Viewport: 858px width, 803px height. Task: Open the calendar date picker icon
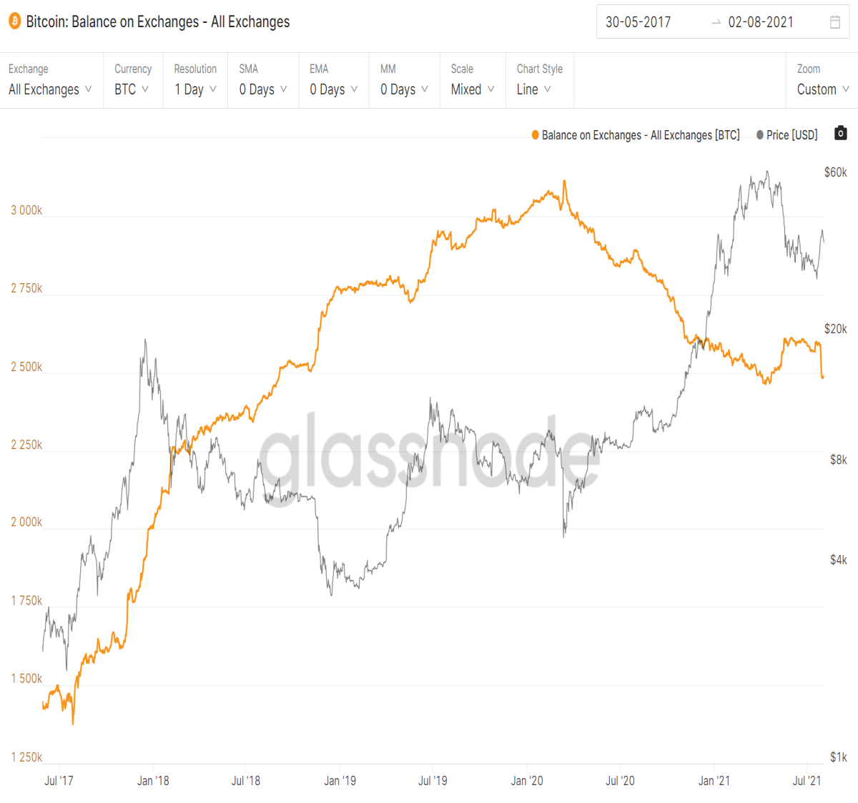pyautogui.click(x=834, y=22)
